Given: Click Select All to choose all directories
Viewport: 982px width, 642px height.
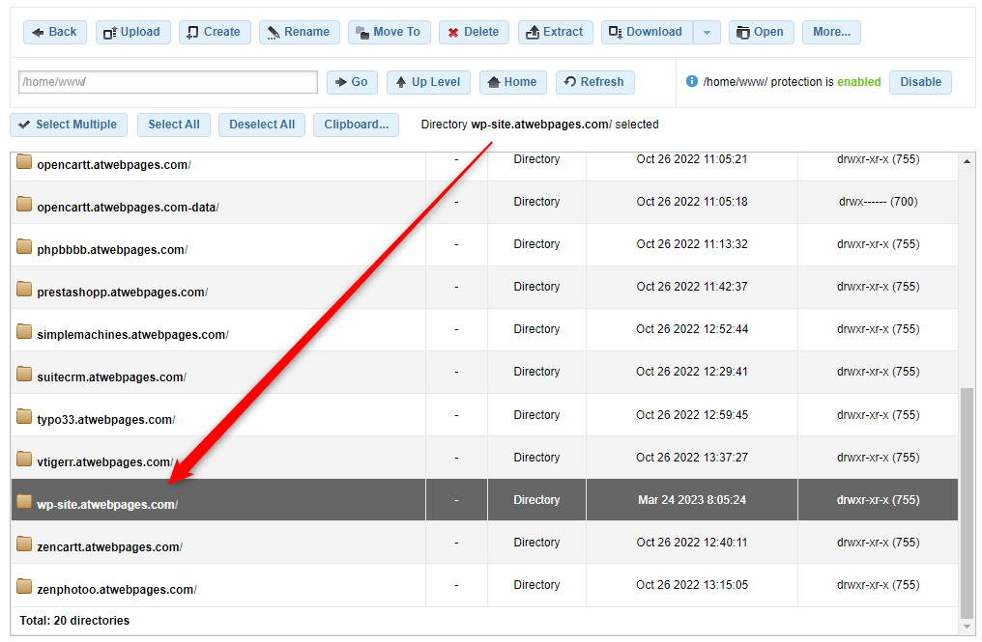Looking at the screenshot, I should point(173,125).
